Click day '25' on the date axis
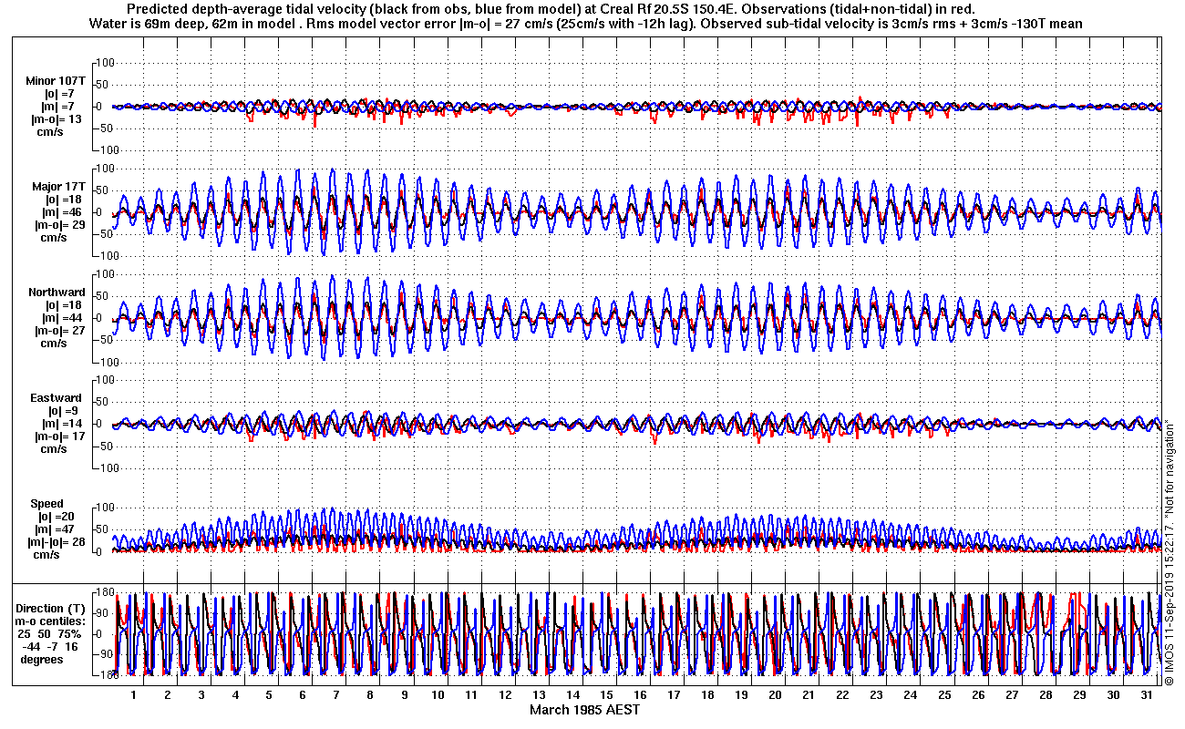This screenshot has width=1185, height=729. point(943,695)
